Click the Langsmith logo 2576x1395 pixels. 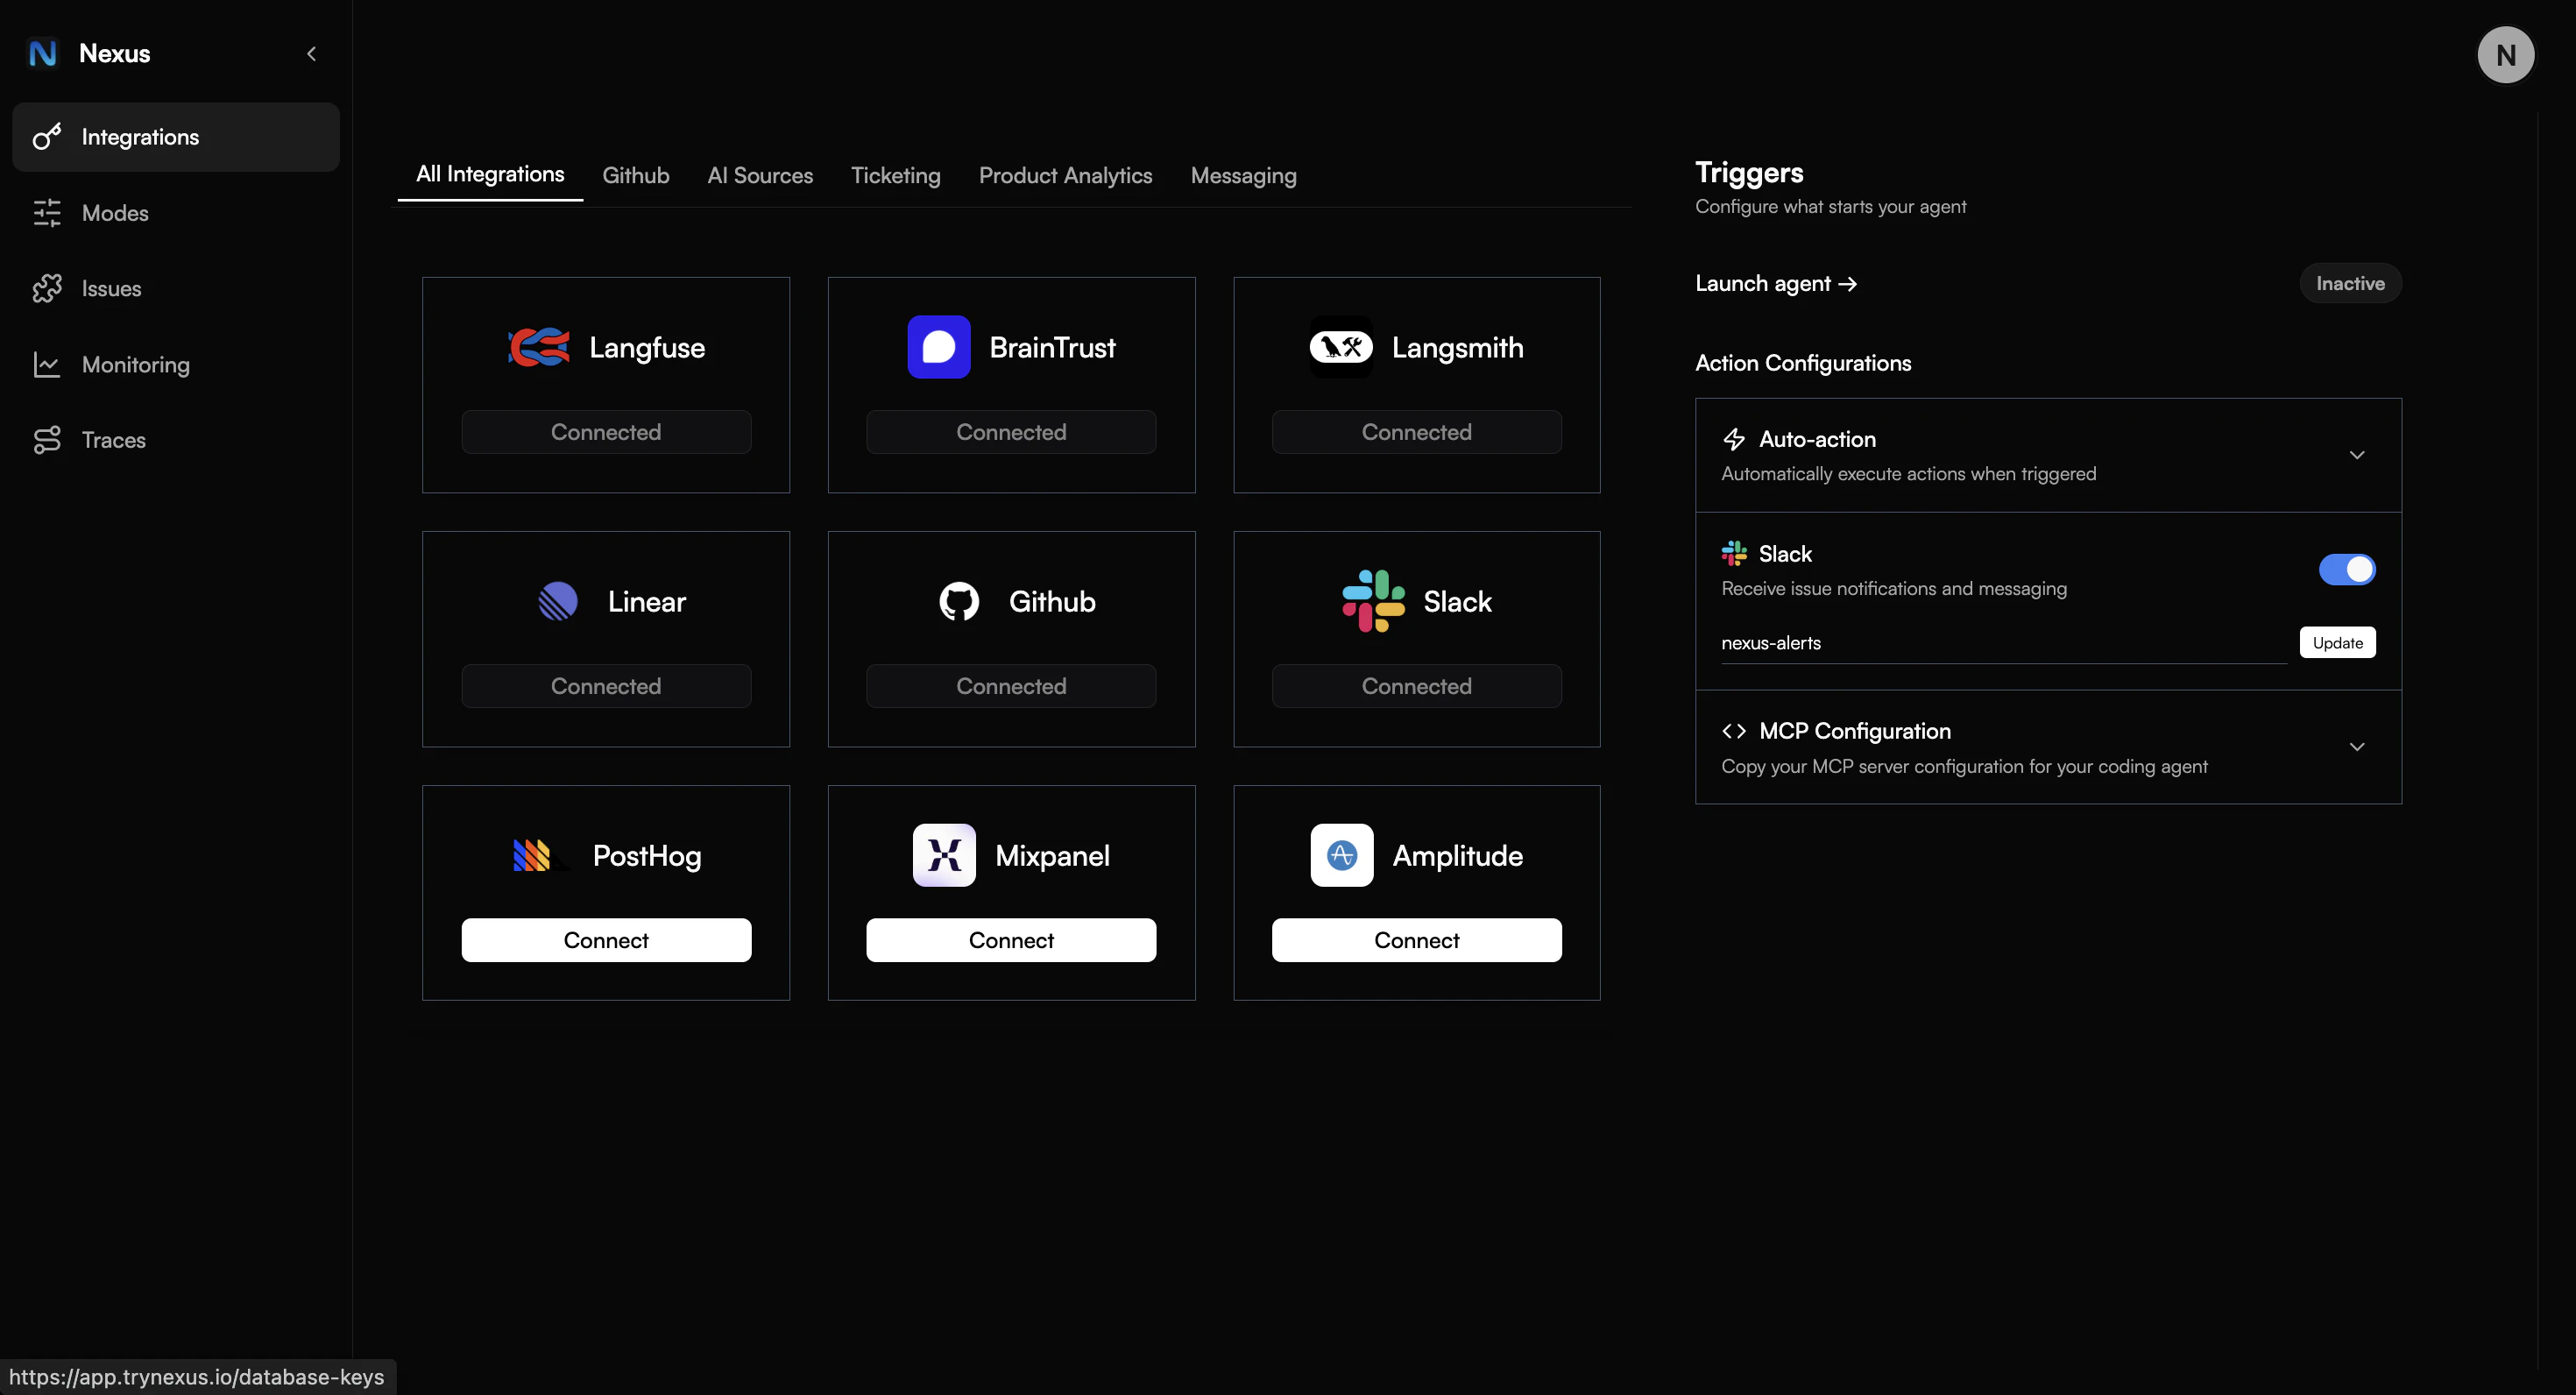1341,347
